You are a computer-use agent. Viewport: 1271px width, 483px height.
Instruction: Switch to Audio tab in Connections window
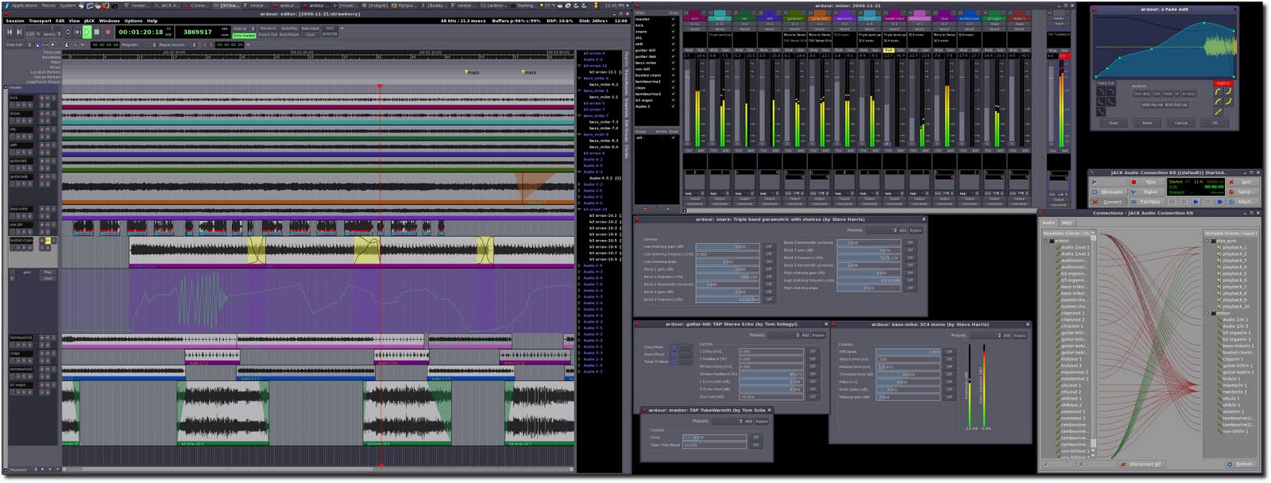1048,222
